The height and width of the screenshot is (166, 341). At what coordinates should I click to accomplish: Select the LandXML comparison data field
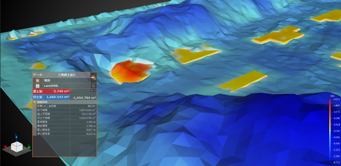pyautogui.click(x=67, y=86)
